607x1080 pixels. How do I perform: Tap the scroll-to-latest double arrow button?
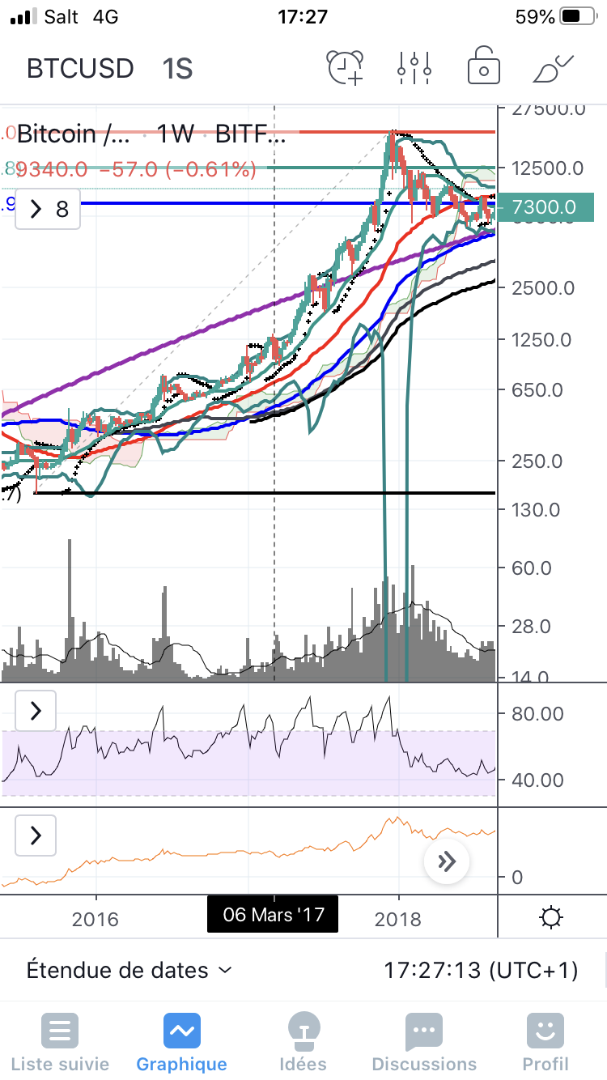pos(447,862)
